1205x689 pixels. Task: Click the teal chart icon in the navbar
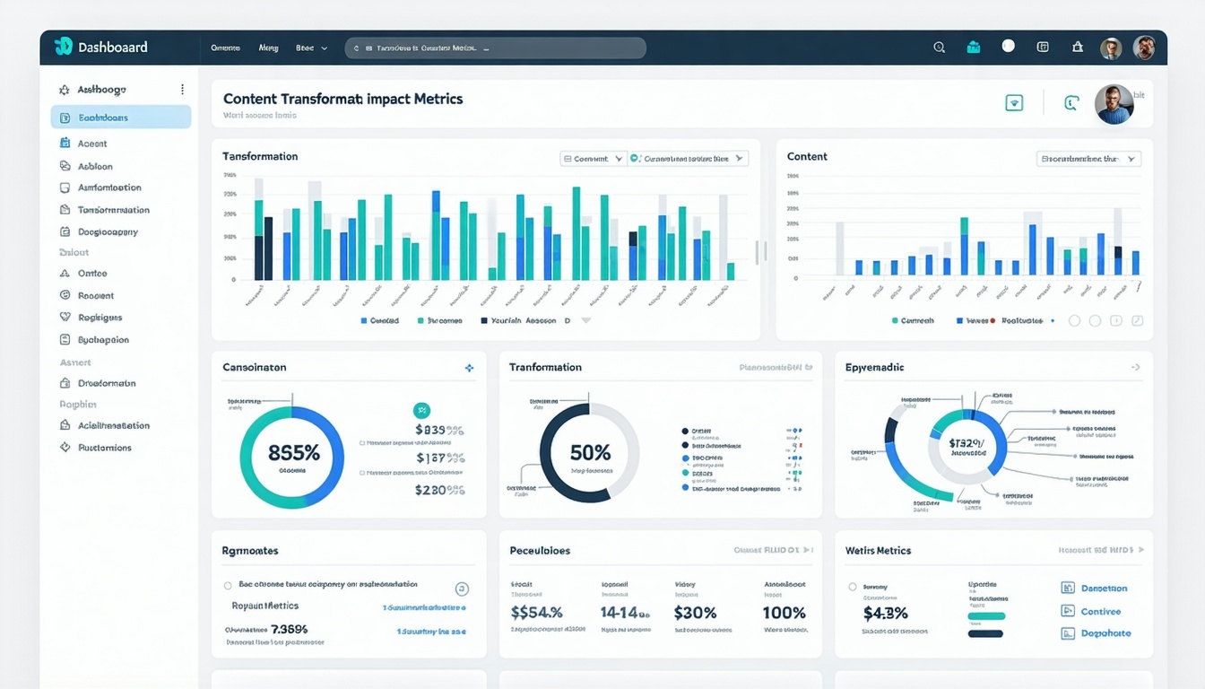point(973,47)
